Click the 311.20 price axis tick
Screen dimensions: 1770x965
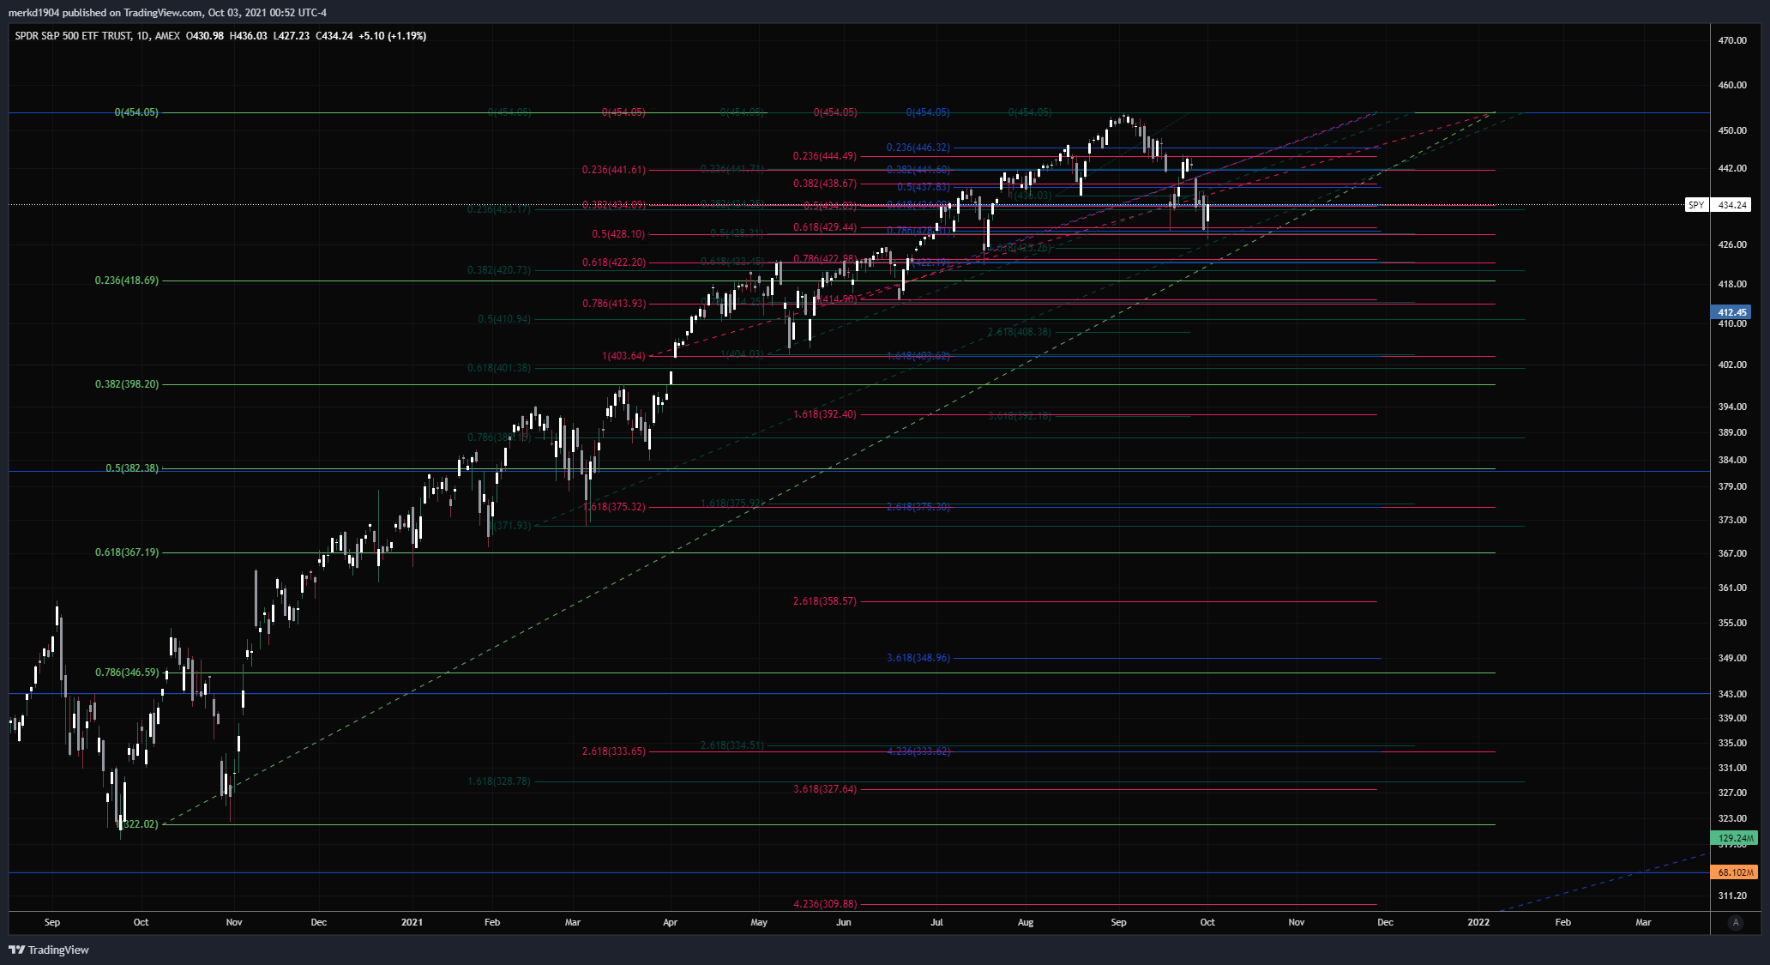pos(1732,896)
